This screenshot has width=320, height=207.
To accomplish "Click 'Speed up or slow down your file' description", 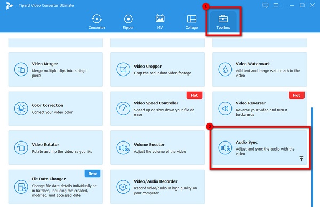I will pos(164,112).
